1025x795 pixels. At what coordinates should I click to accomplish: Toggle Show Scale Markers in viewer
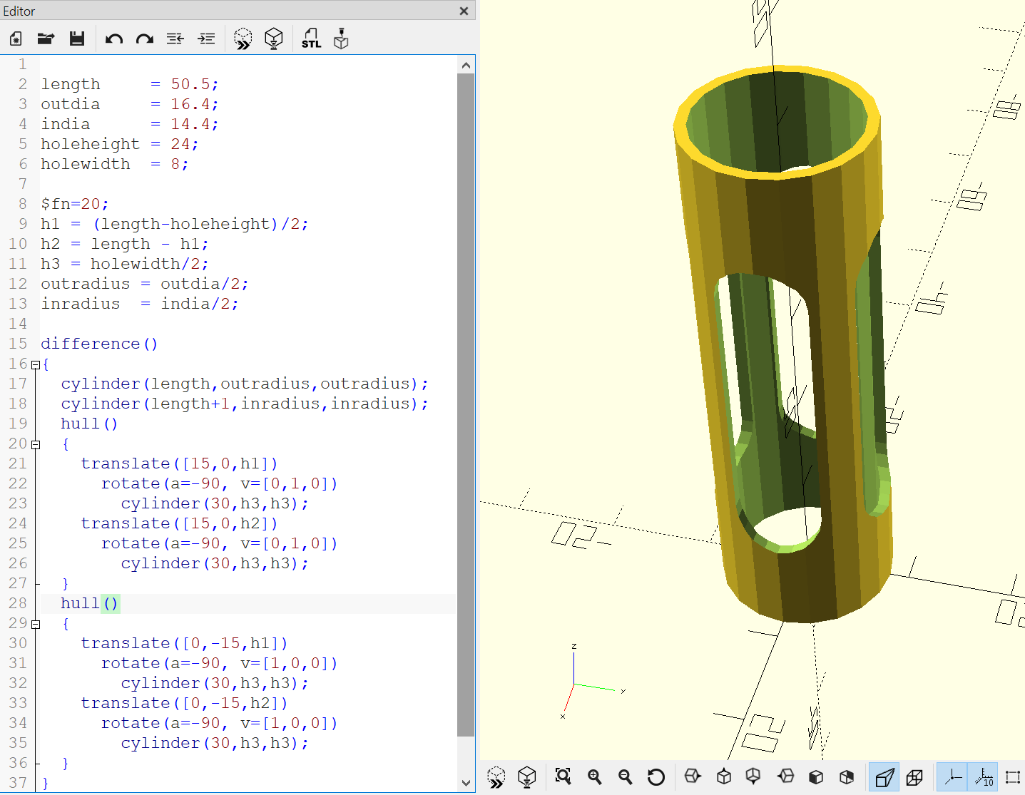pos(983,776)
